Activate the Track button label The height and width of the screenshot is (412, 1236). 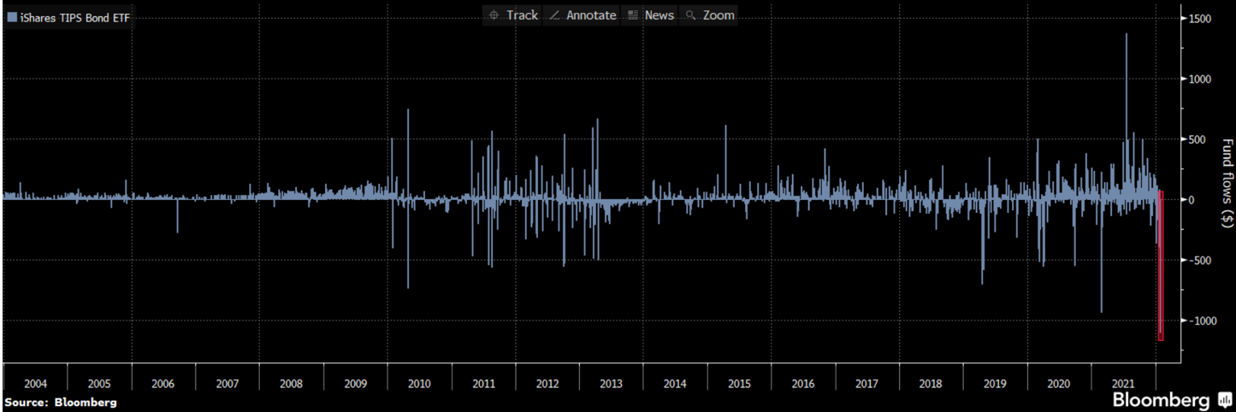point(522,15)
